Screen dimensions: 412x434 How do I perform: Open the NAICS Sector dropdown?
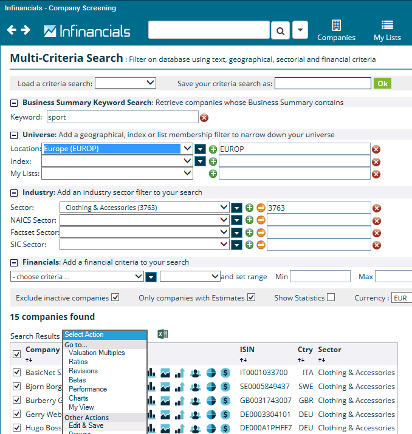point(145,220)
